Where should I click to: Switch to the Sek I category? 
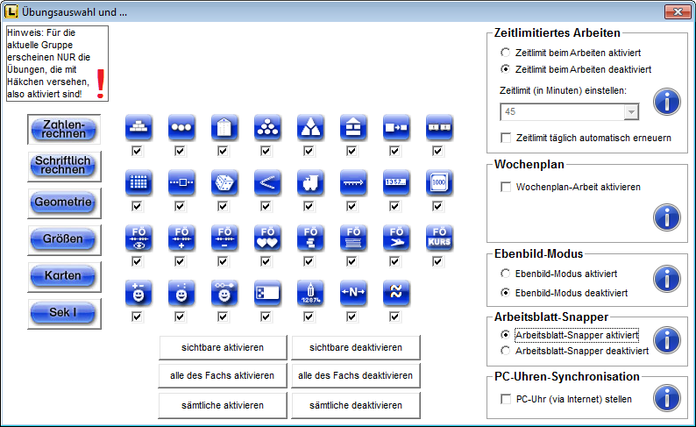point(63,312)
